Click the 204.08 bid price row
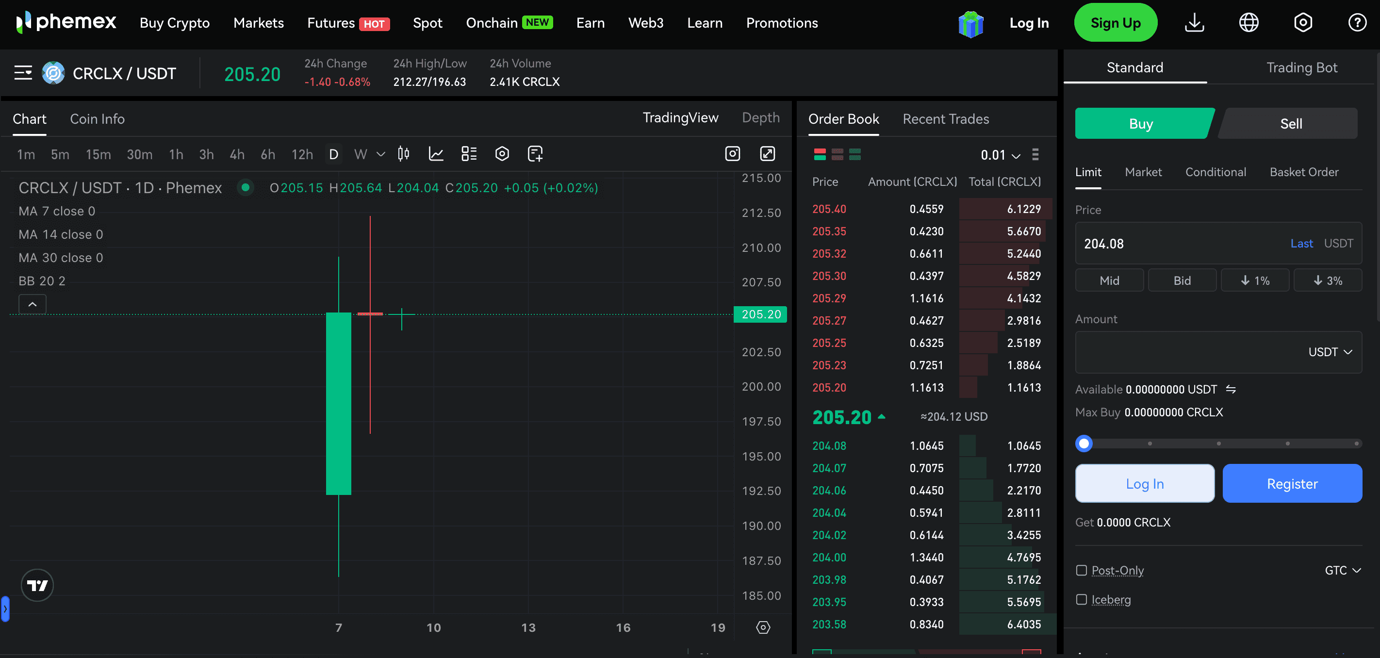This screenshot has height=658, width=1380. tap(926, 446)
